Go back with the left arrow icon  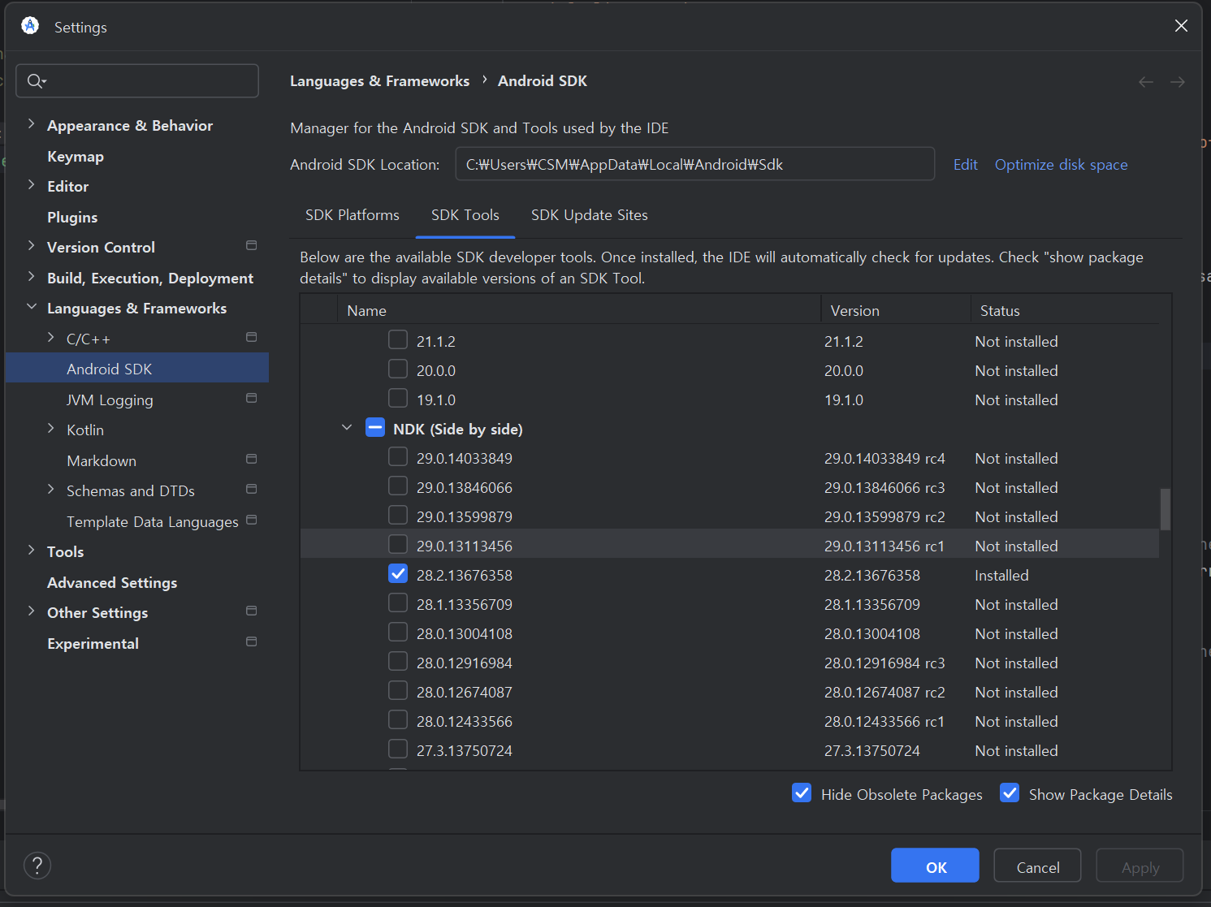coord(1146,82)
